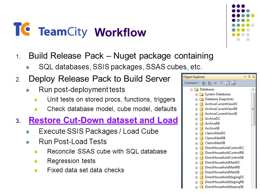Expand the System Databases node
Viewport: 260px width, 195px height.
click(197, 95)
